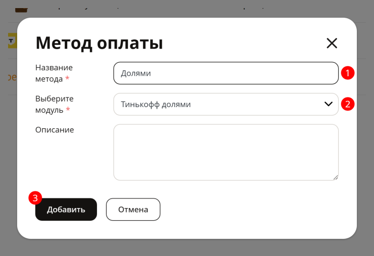The image size is (374, 256).
Task: Click the textarea resize handle
Action: pyautogui.click(x=336, y=178)
